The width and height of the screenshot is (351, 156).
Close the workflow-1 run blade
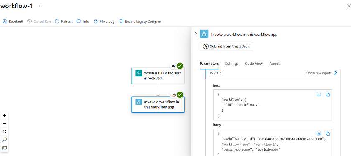[348, 6]
